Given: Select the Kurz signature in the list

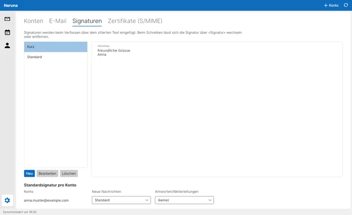Looking at the screenshot, I should 56,47.
